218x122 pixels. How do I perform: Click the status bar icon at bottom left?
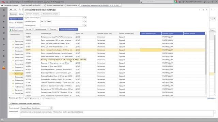(2, 120)
